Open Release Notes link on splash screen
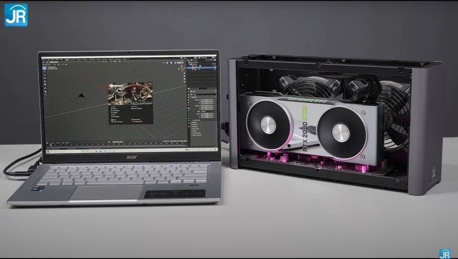The height and width of the screenshot is (259, 458). click(136, 119)
